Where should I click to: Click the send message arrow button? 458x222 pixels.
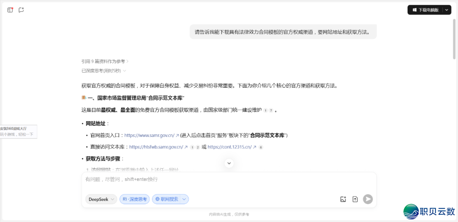coord(368,199)
